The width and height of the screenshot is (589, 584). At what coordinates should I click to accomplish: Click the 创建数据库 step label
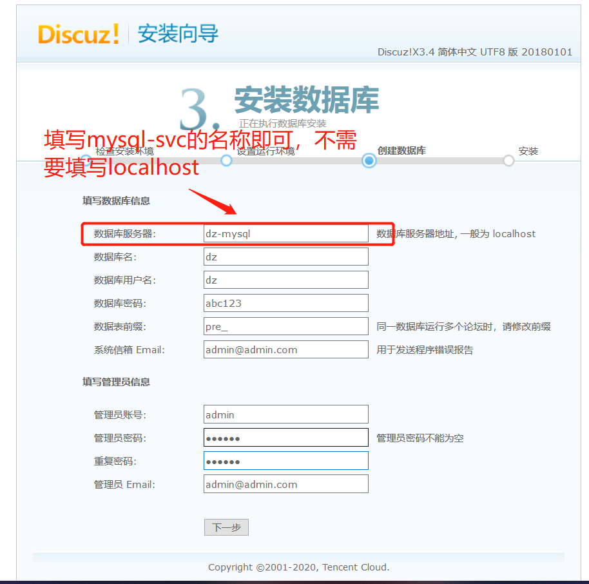click(401, 151)
